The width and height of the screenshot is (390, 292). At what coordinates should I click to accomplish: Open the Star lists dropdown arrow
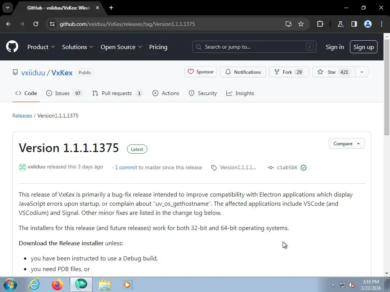click(362, 72)
